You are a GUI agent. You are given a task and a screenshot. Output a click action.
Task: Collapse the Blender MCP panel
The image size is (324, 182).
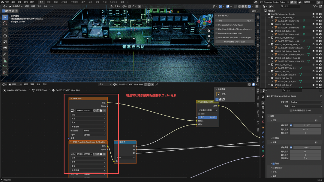216,16
